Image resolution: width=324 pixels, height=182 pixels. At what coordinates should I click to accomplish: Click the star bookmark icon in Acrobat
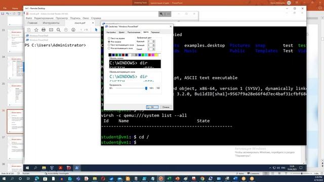36,30
